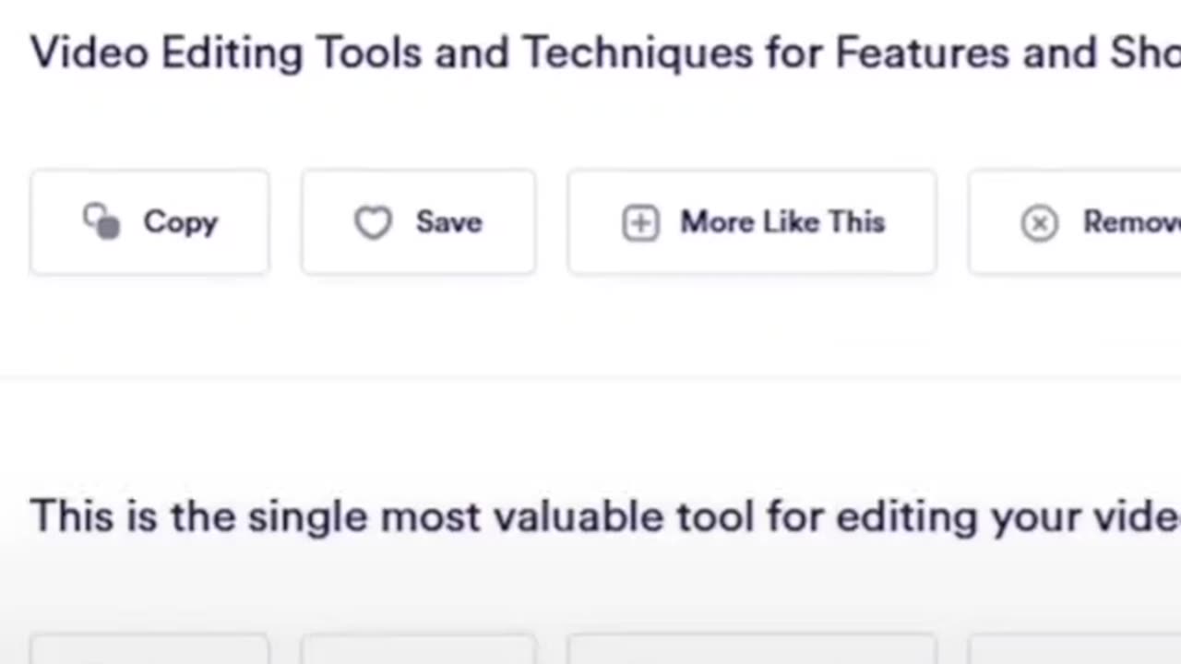Image resolution: width=1181 pixels, height=664 pixels.
Task: Generate similar headlines via the More Like This button
Action: (x=752, y=222)
